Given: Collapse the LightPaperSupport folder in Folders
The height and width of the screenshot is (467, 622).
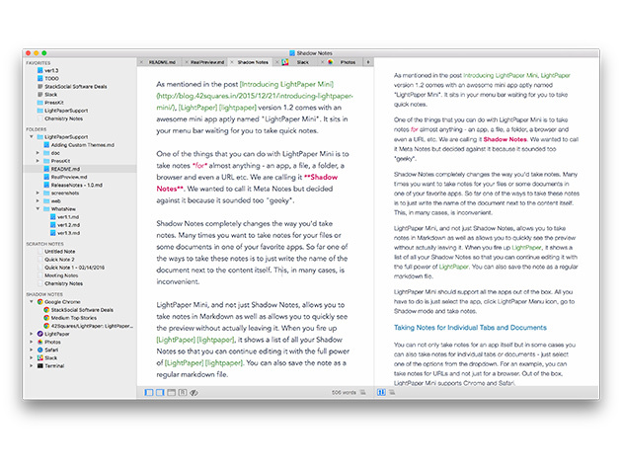Looking at the screenshot, I should tap(32, 137).
